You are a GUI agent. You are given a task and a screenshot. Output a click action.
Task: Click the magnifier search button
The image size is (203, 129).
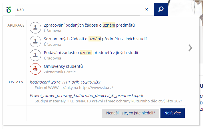[161, 9]
